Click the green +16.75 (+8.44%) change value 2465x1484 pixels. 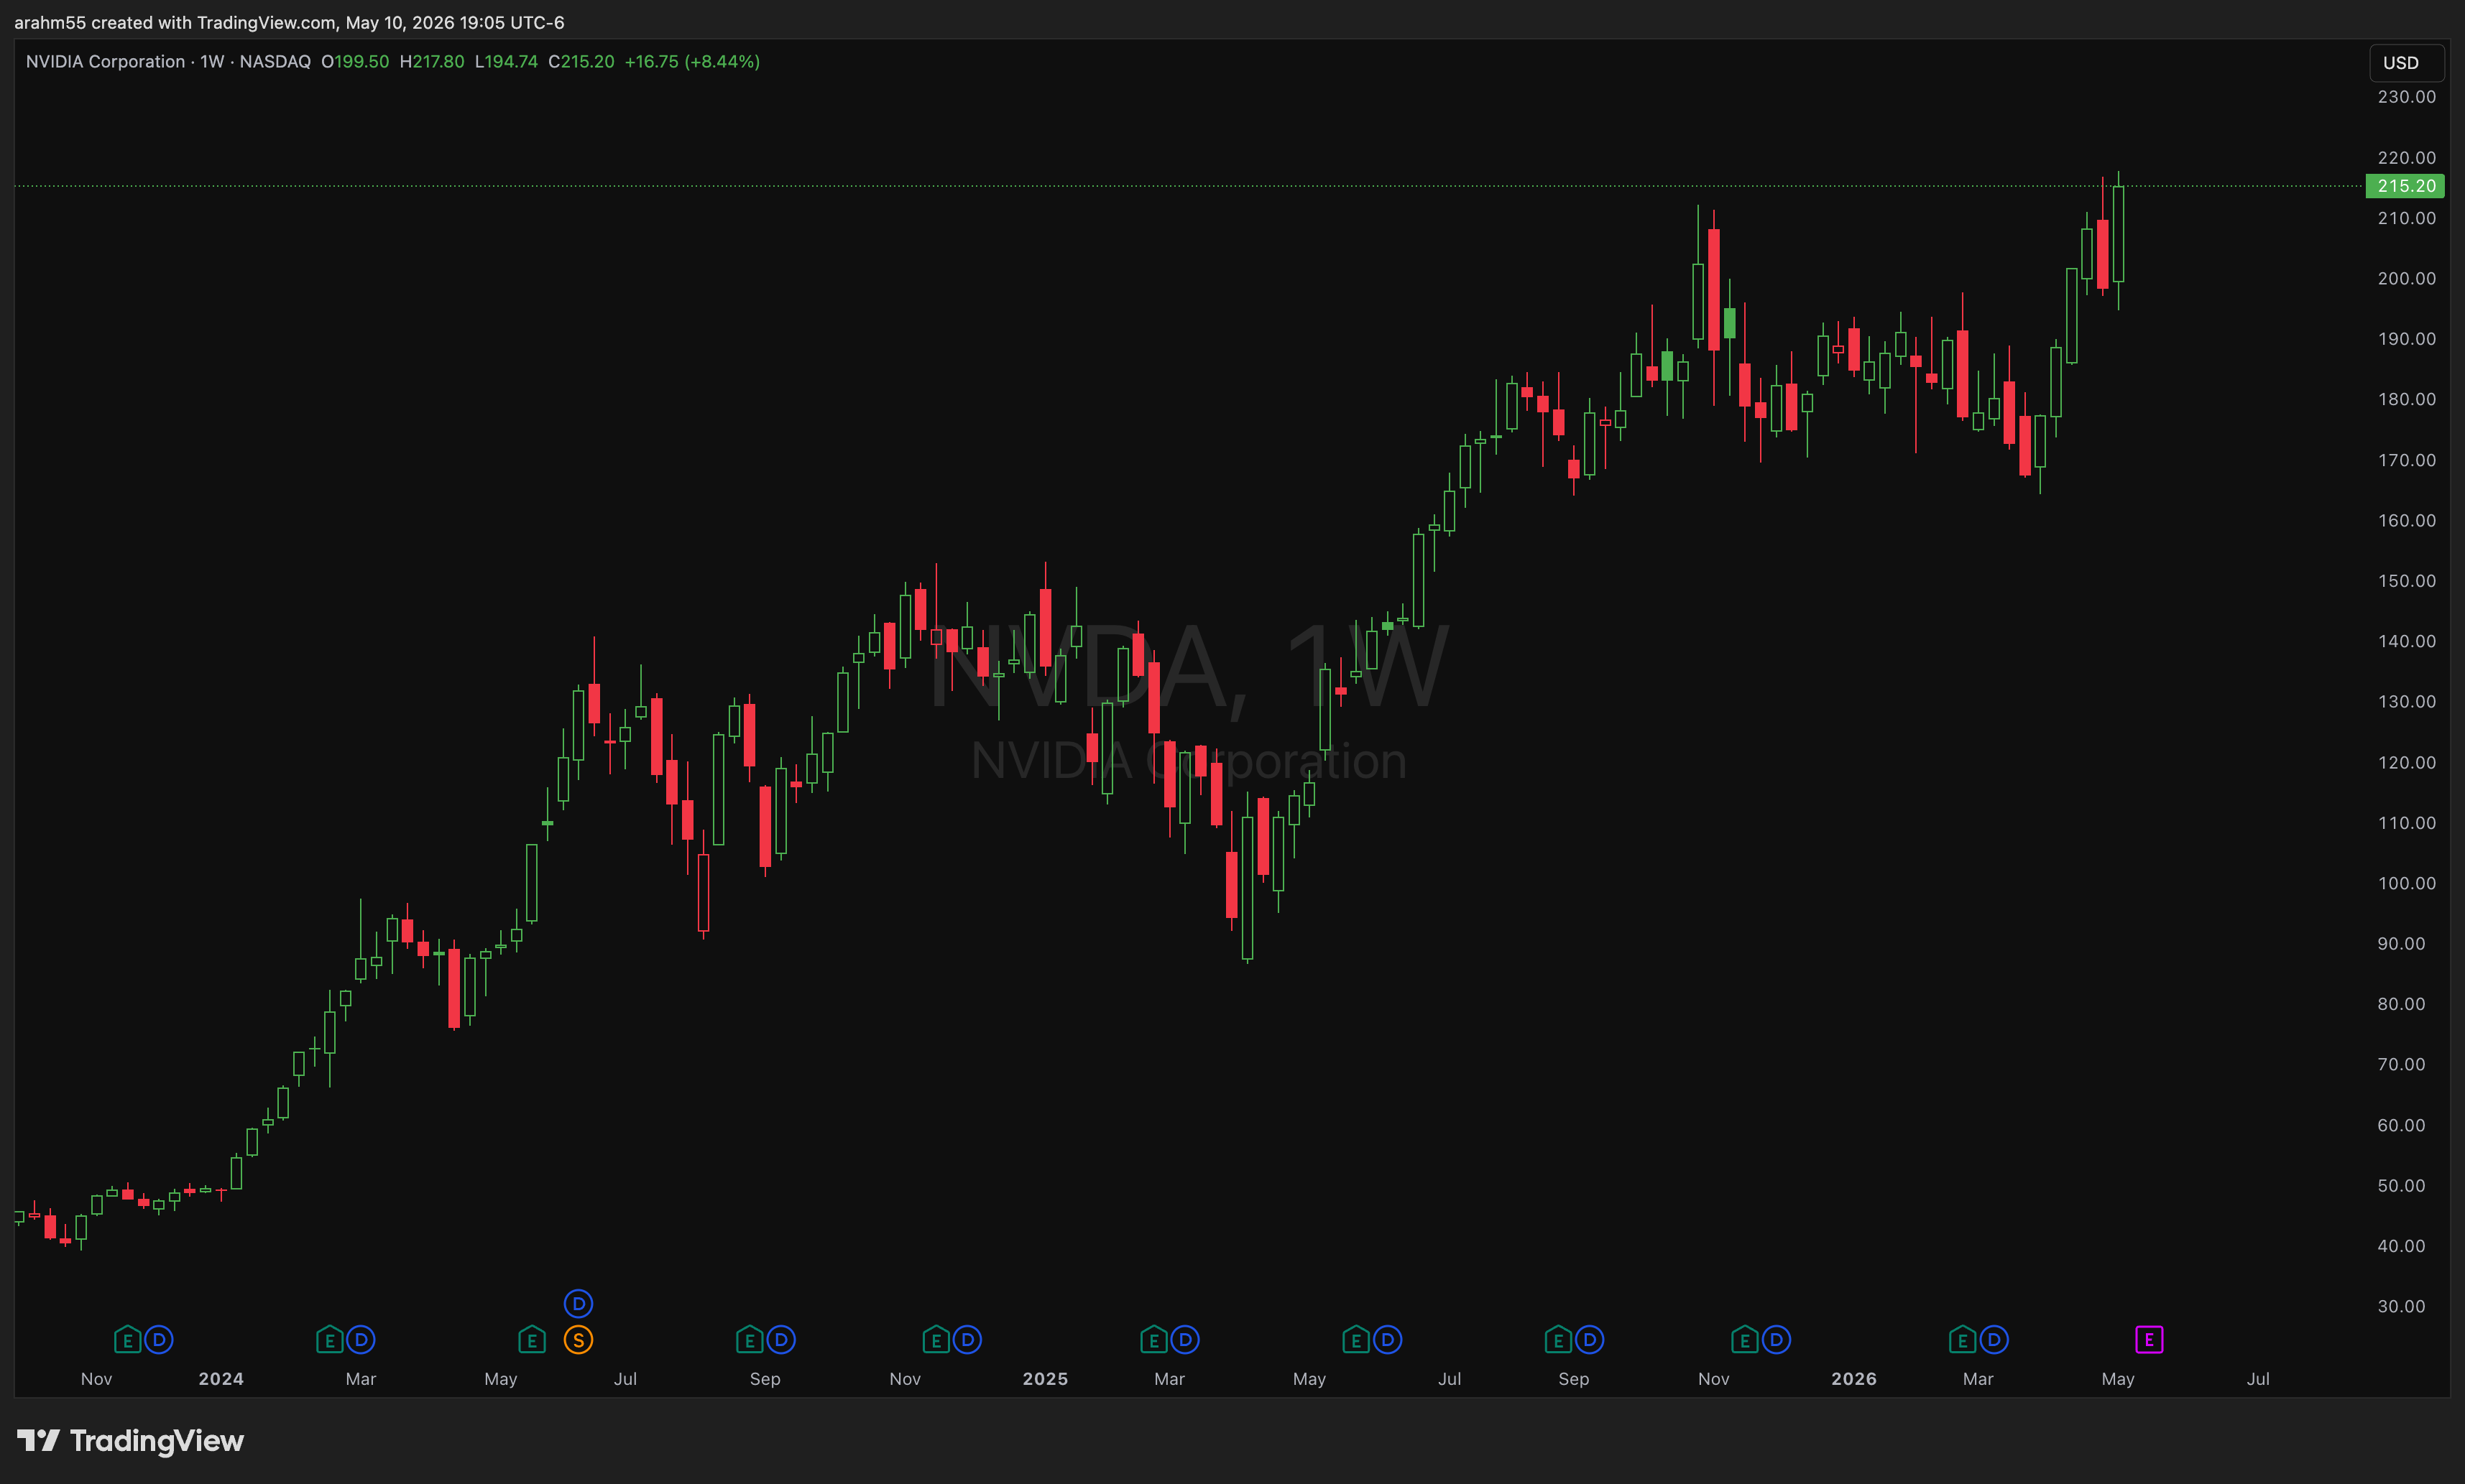[x=692, y=61]
